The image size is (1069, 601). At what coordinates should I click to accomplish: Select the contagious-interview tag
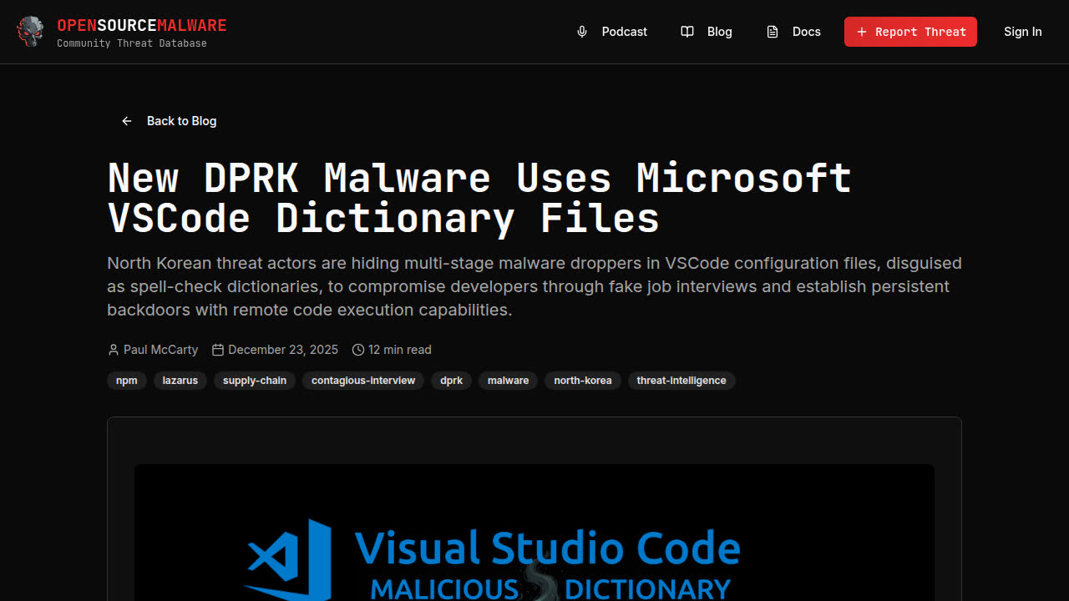[363, 381]
